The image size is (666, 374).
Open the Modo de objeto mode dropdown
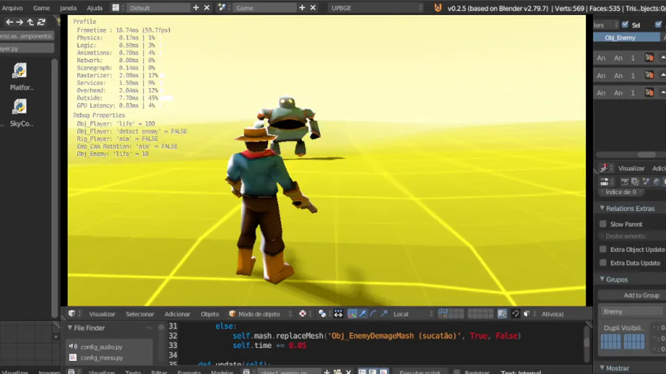260,314
